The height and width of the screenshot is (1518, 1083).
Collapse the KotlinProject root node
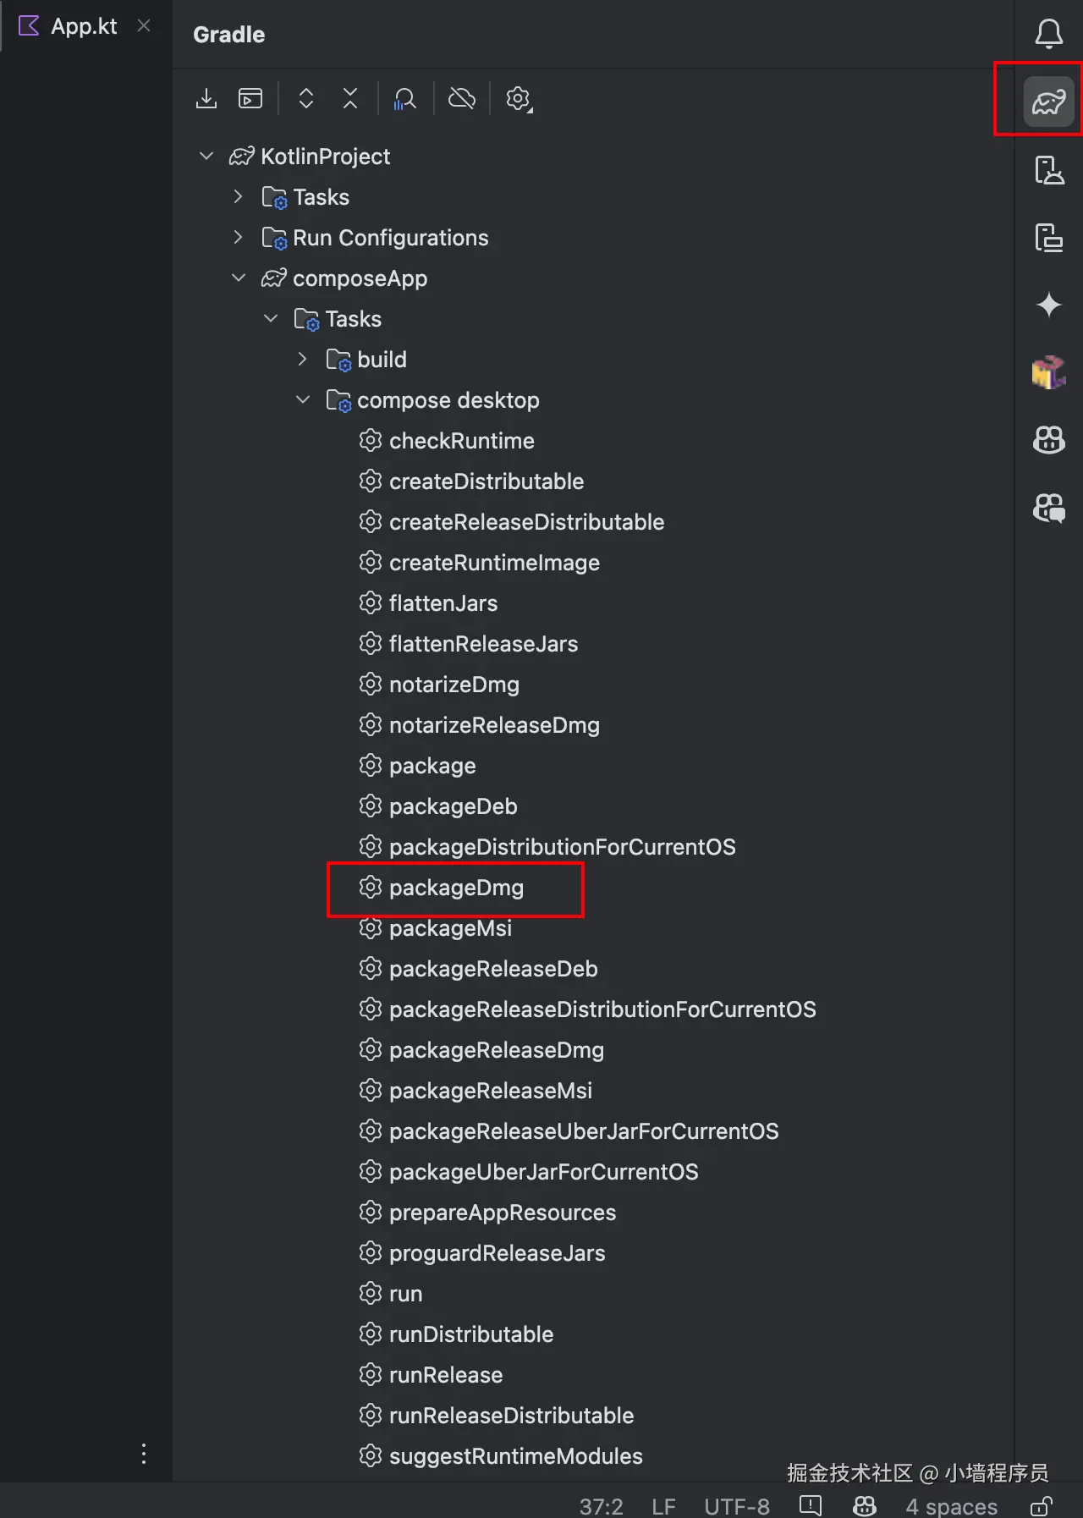(x=206, y=156)
